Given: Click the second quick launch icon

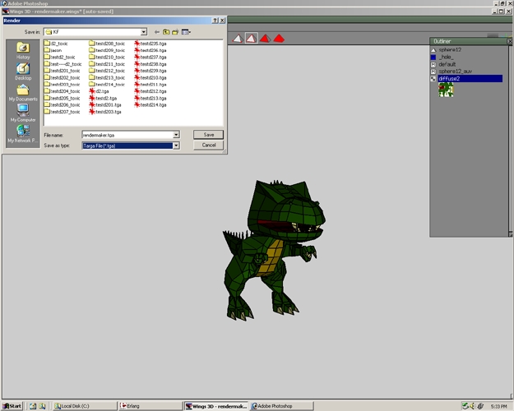Looking at the screenshot, I should pos(42,406).
